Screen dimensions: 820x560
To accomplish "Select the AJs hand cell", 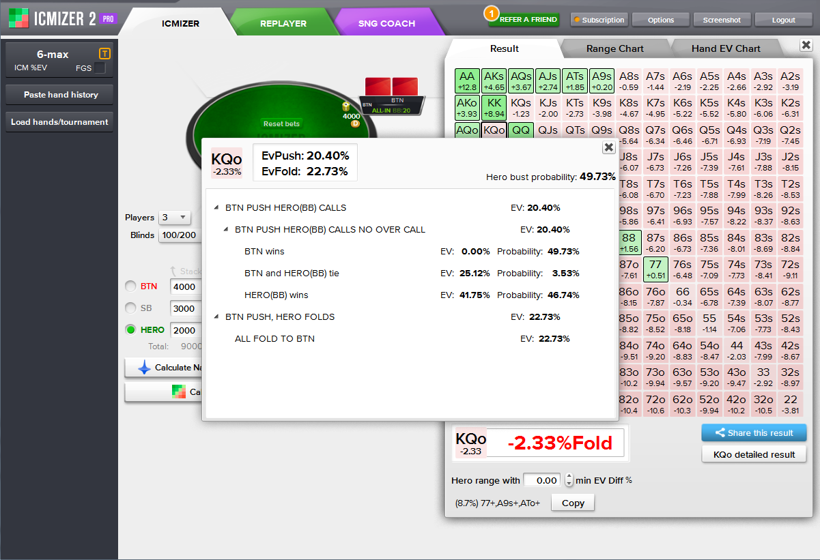I will point(548,81).
